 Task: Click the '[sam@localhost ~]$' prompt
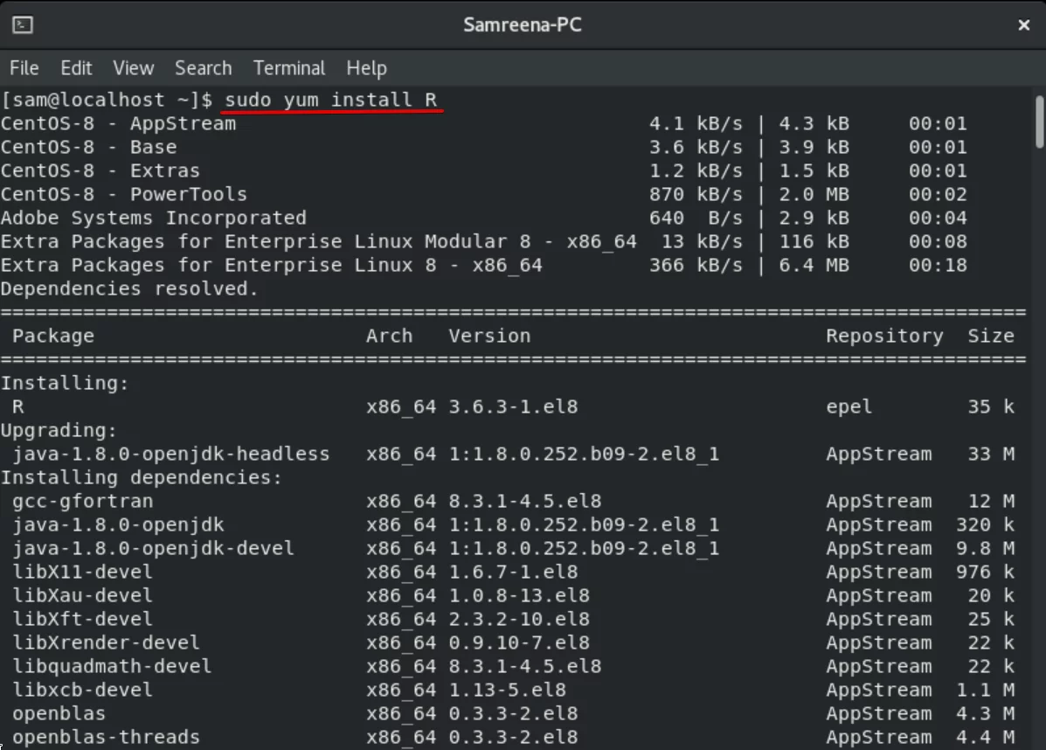(107, 101)
